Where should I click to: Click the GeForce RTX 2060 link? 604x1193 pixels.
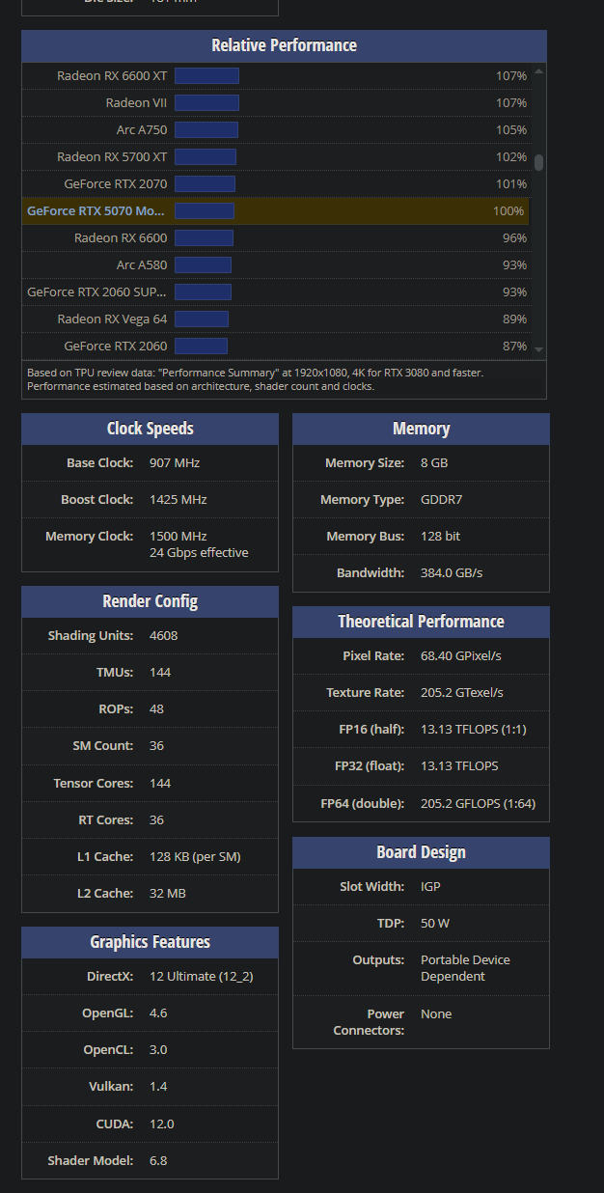click(x=116, y=346)
